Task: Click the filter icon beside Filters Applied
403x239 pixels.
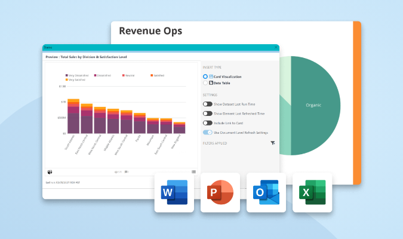Action: [273, 143]
